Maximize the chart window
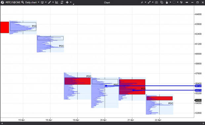 [197, 2]
